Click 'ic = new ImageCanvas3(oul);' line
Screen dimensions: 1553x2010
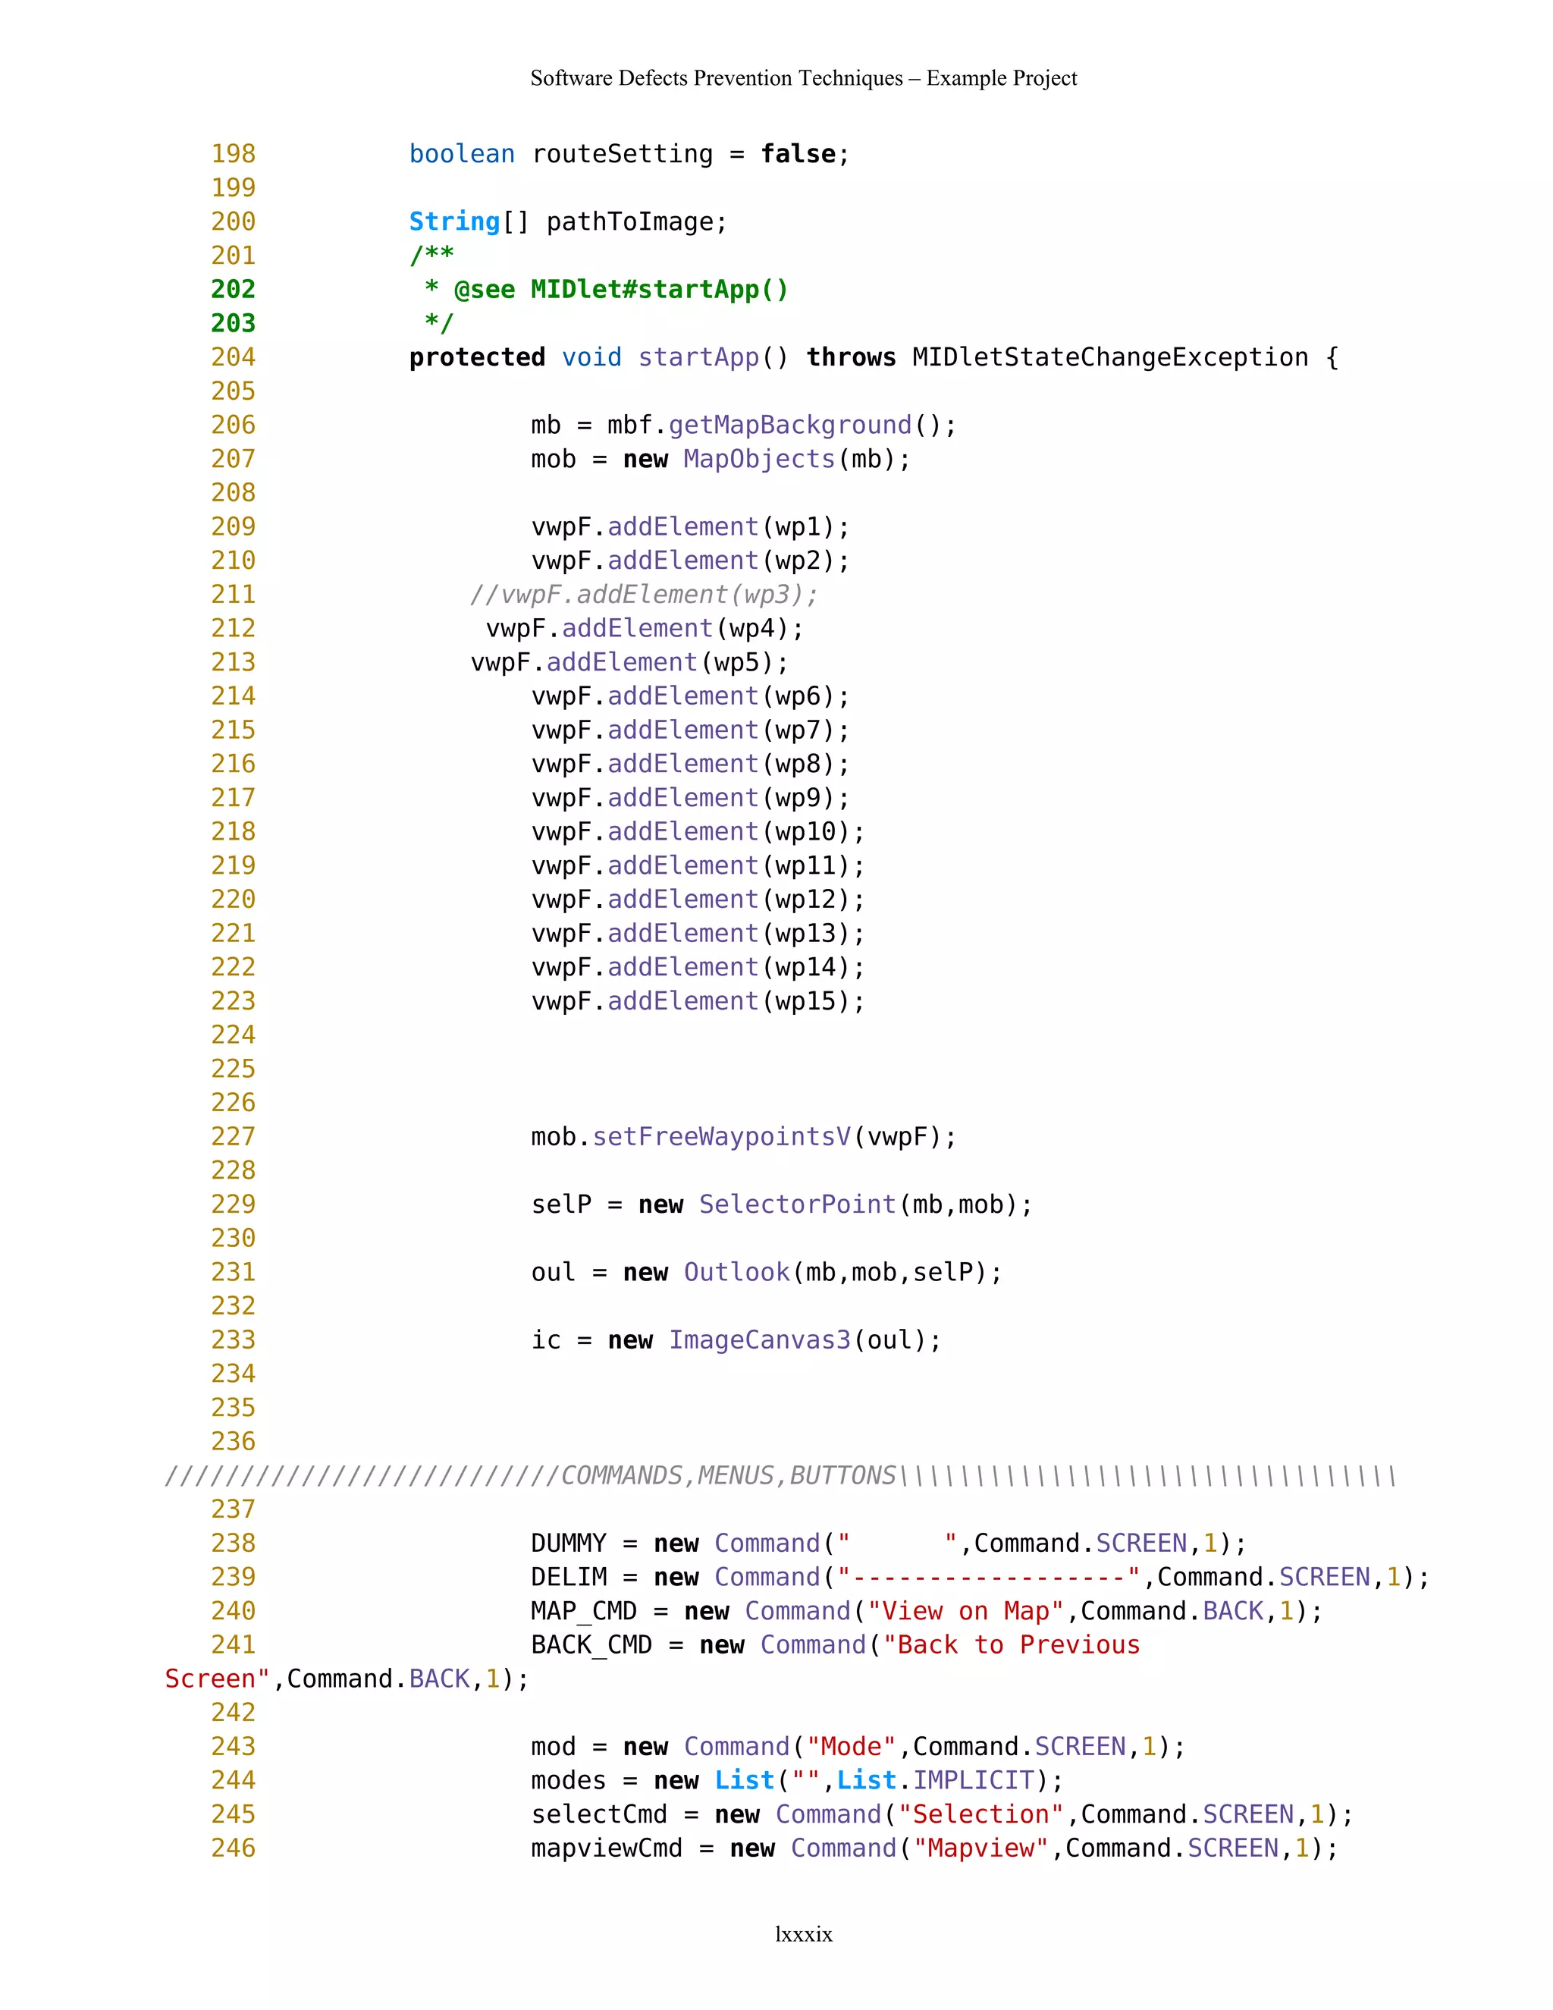point(736,1340)
